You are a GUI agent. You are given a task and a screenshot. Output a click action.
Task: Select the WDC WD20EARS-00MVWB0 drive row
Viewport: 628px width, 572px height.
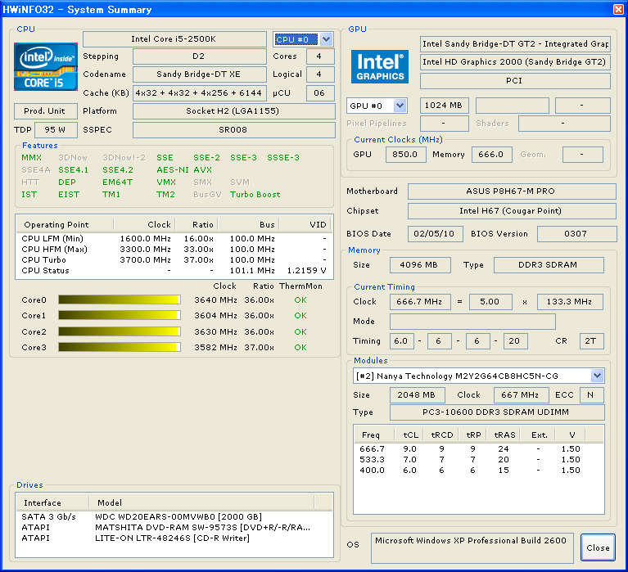[174, 516]
